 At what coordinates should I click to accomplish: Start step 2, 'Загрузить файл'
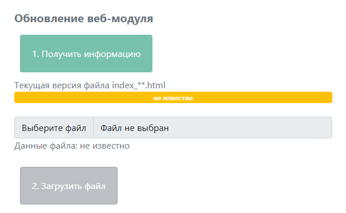pos(69,186)
